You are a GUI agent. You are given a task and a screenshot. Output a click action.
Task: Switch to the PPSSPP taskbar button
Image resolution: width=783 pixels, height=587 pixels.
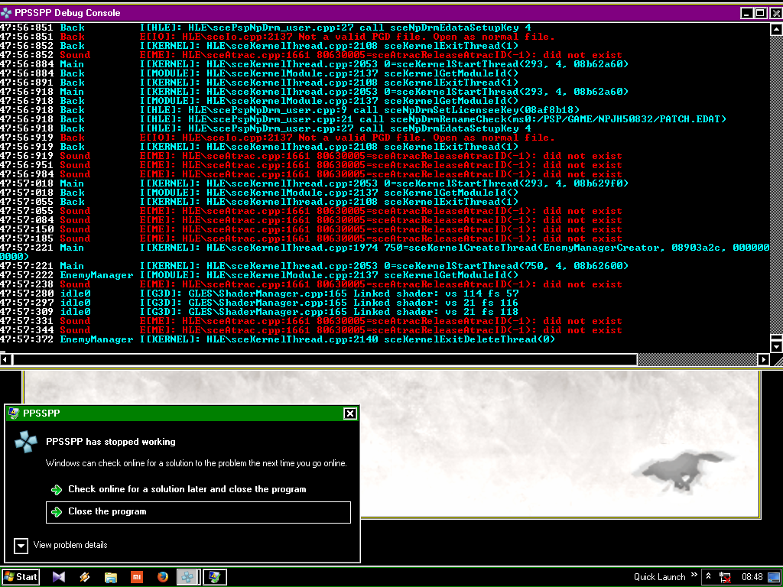[x=188, y=577]
